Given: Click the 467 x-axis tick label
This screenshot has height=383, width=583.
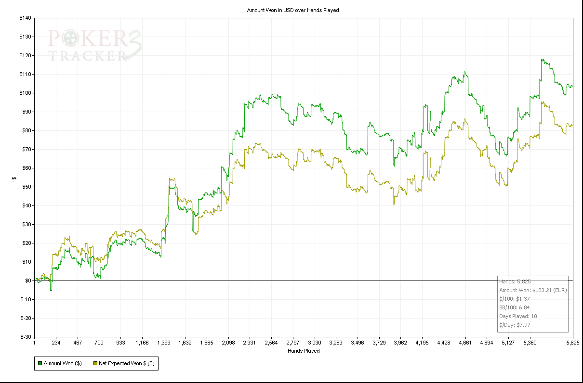Looking at the screenshot, I should click(x=78, y=343).
